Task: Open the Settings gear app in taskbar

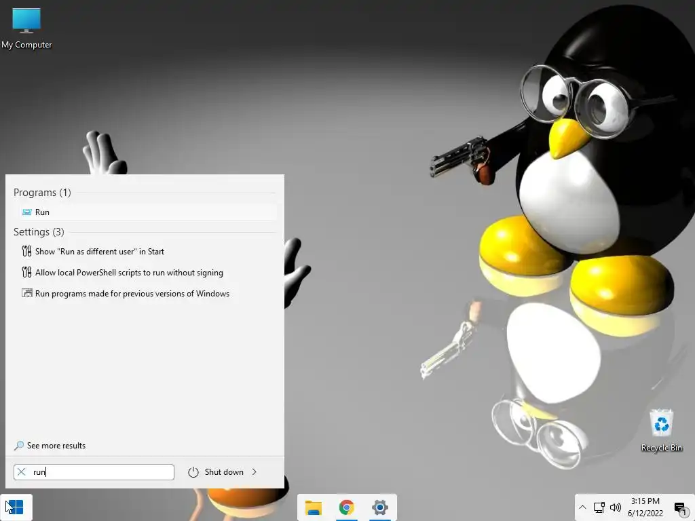Action: pyautogui.click(x=380, y=507)
